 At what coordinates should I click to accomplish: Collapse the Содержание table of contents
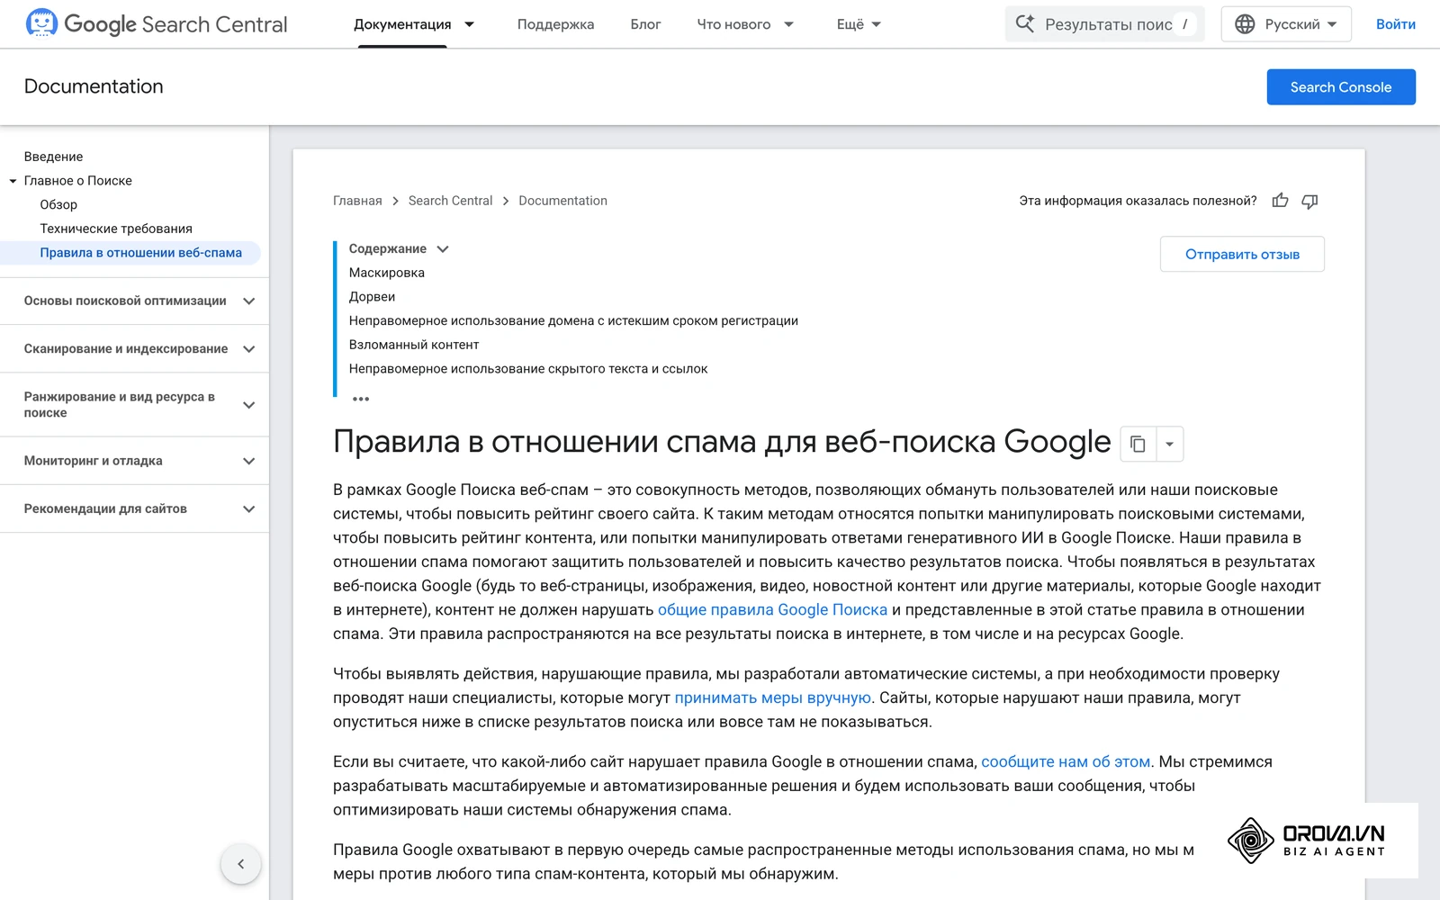[442, 249]
